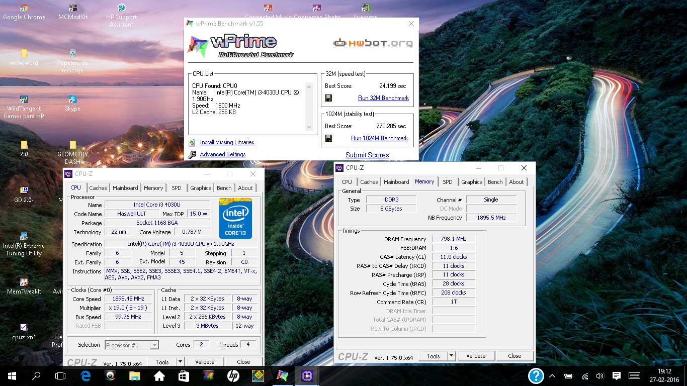Click Validate in the Memory CPU-Z window

click(476, 356)
